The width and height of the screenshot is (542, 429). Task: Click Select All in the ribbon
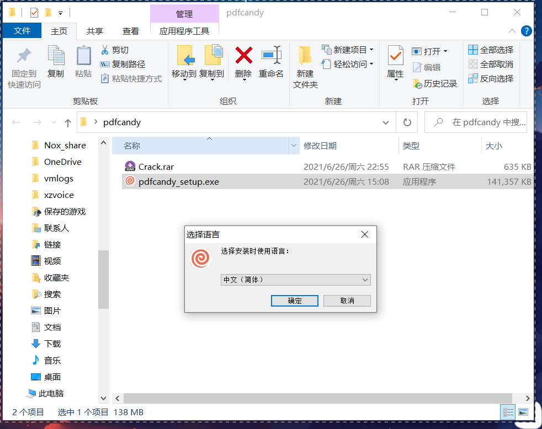tap(491, 50)
